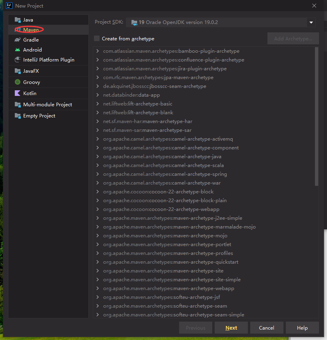This screenshot has height=340, width=327.
Task: Expand confluence-plugin-archetype entry
Action: click(x=98, y=60)
